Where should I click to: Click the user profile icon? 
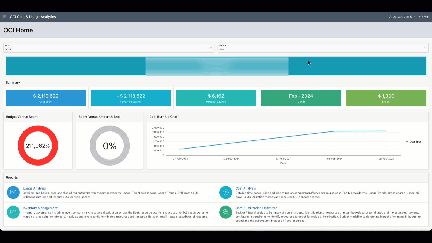coord(390,16)
